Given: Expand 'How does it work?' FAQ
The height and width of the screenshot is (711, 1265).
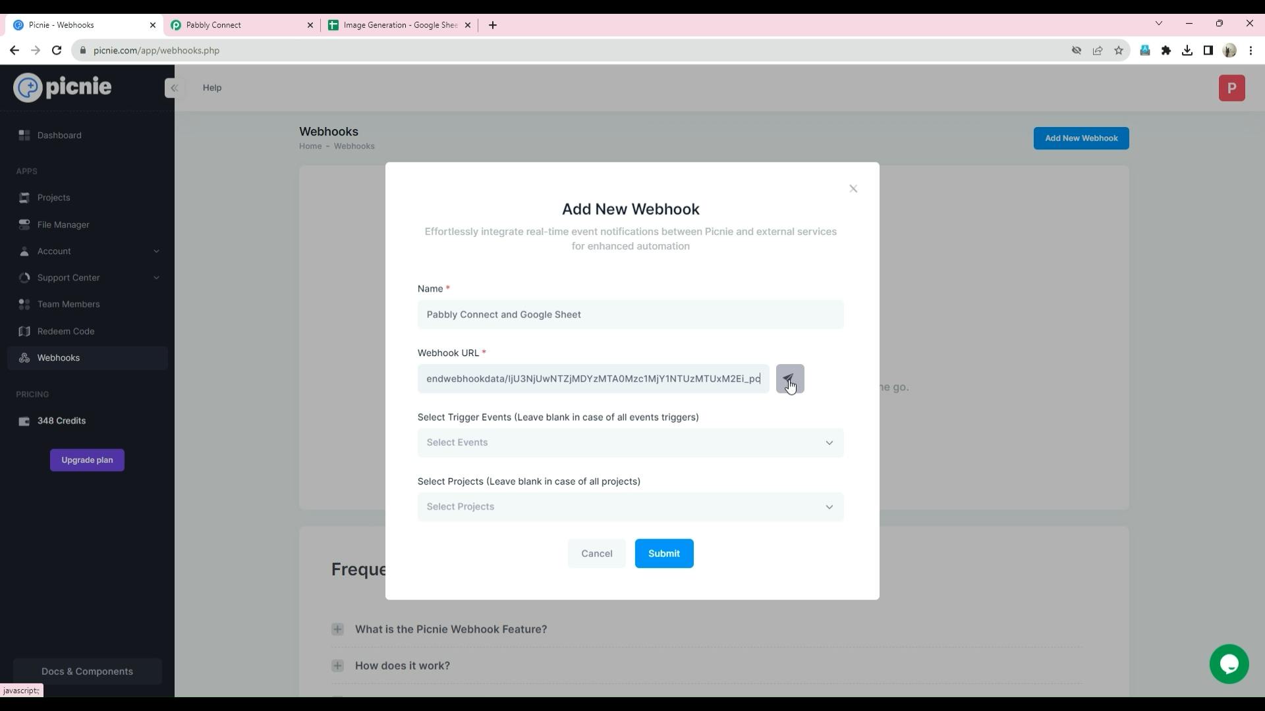Looking at the screenshot, I should [x=403, y=666].
